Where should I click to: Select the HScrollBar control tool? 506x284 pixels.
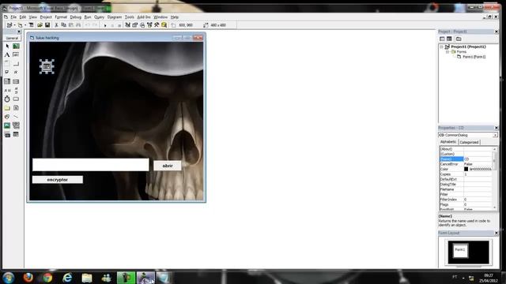pos(7,91)
